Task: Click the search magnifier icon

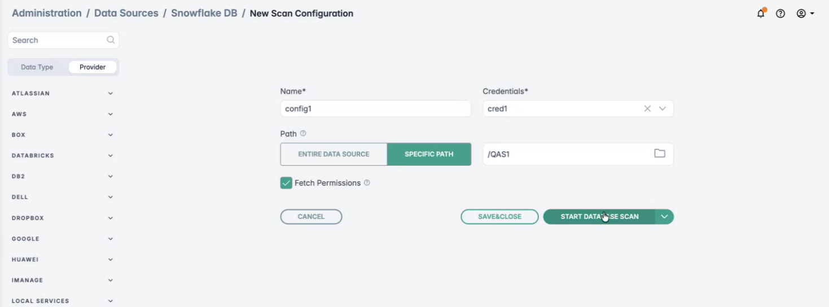Action: coord(111,40)
